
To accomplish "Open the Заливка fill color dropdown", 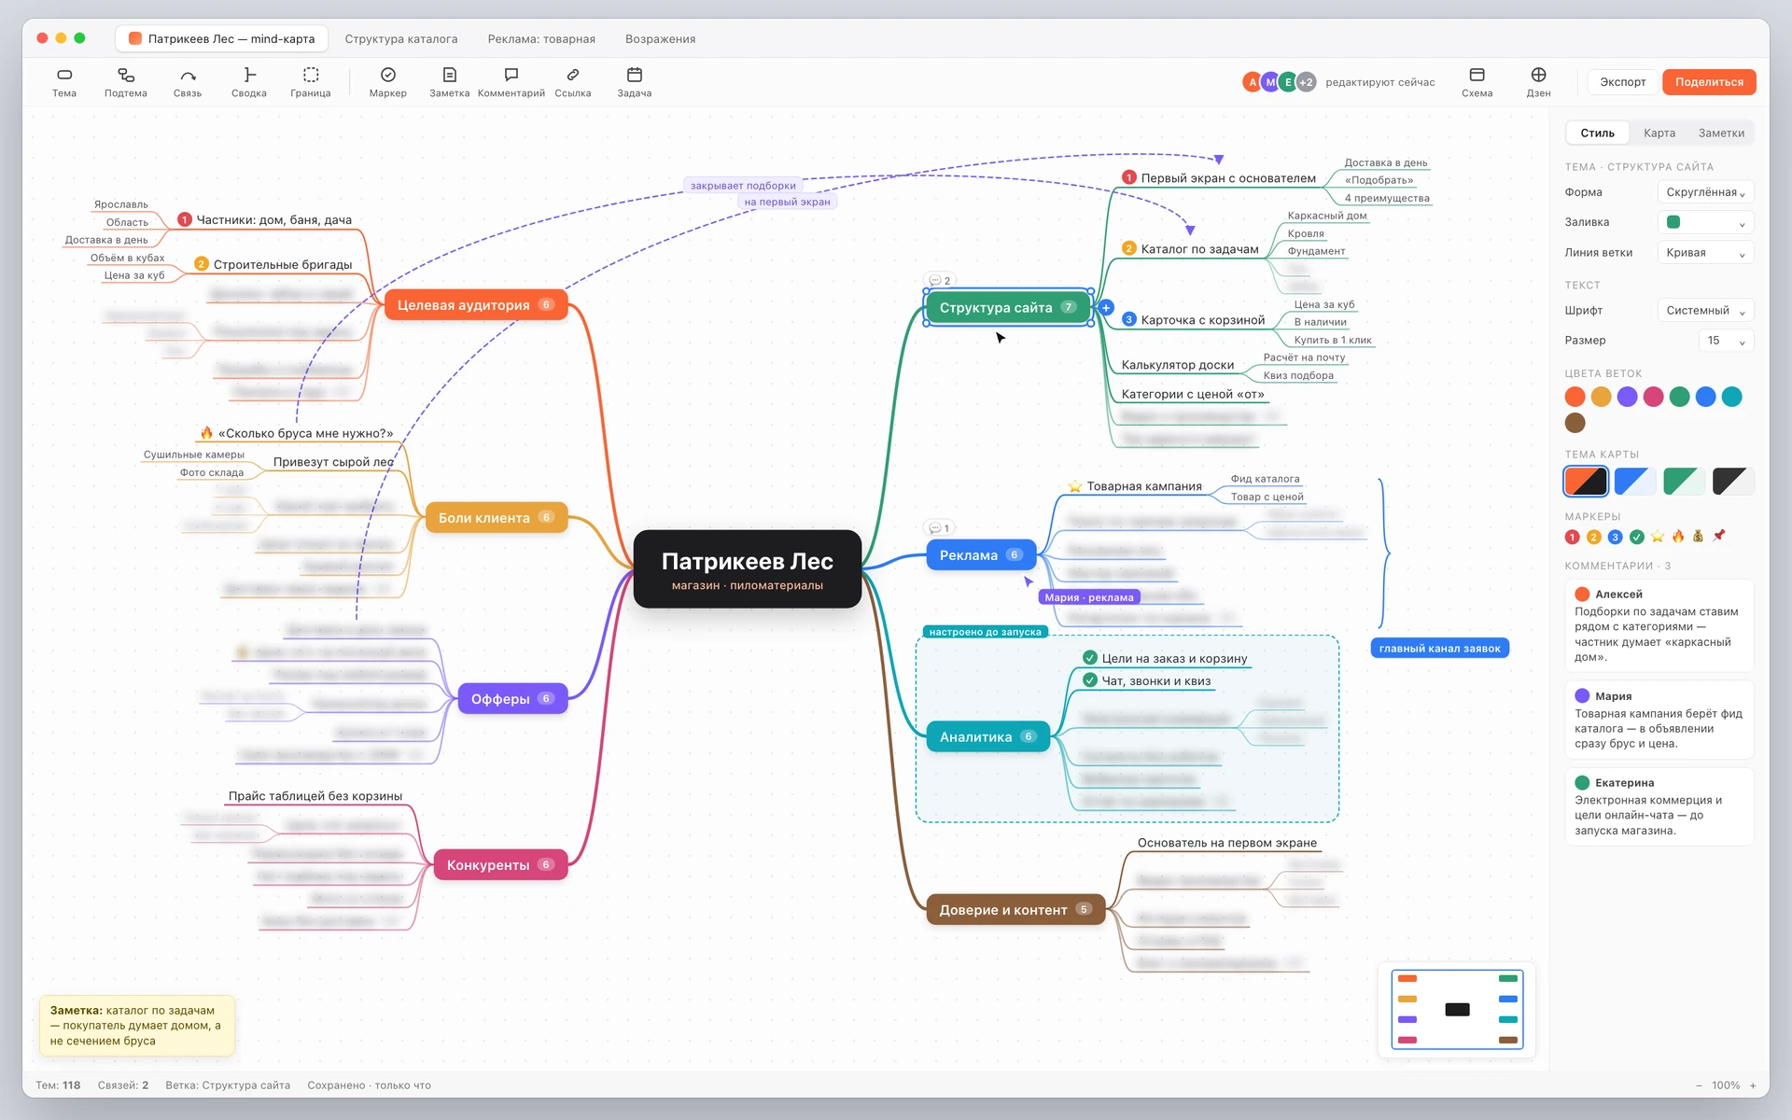I will (1705, 222).
